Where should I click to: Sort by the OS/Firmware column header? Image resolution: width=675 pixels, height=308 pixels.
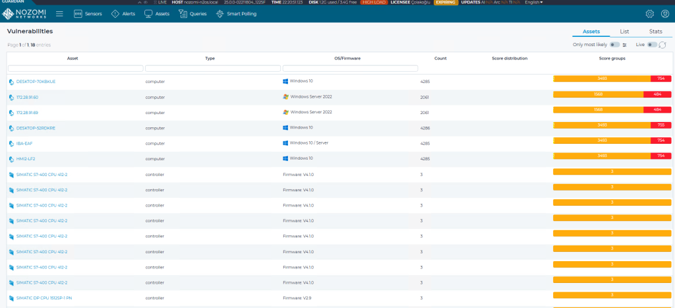click(x=347, y=59)
